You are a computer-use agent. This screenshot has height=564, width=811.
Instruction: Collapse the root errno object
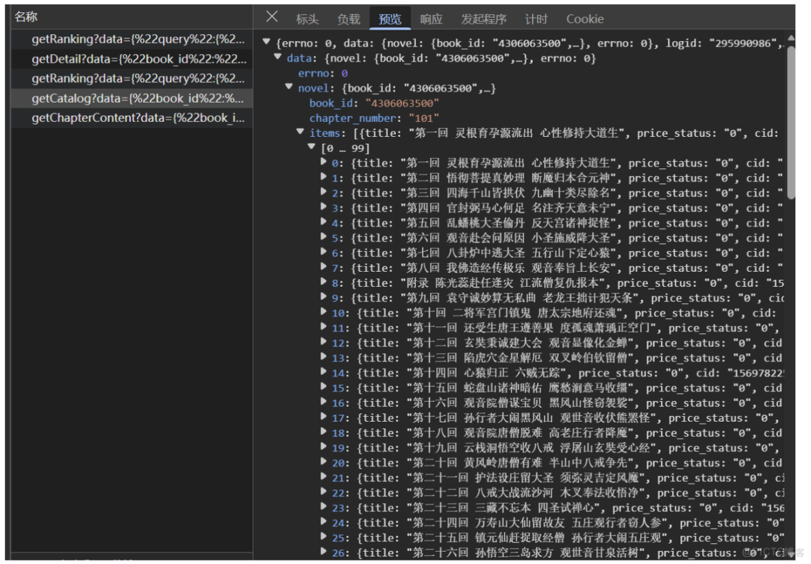(x=266, y=40)
